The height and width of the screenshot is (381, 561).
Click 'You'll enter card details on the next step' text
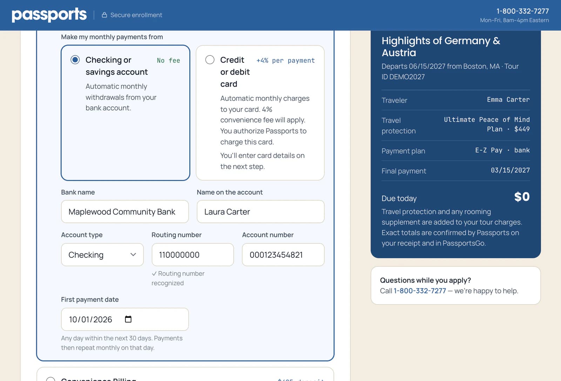[x=262, y=161]
